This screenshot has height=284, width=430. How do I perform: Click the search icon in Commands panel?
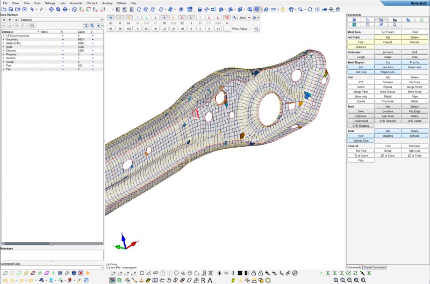tap(395, 25)
